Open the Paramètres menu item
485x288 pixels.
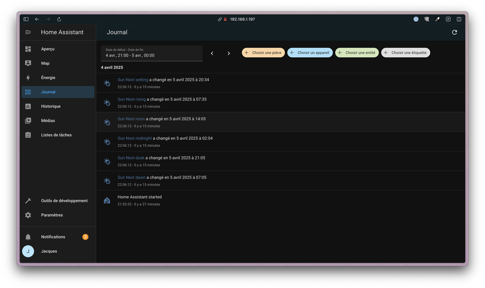[x=58, y=215]
